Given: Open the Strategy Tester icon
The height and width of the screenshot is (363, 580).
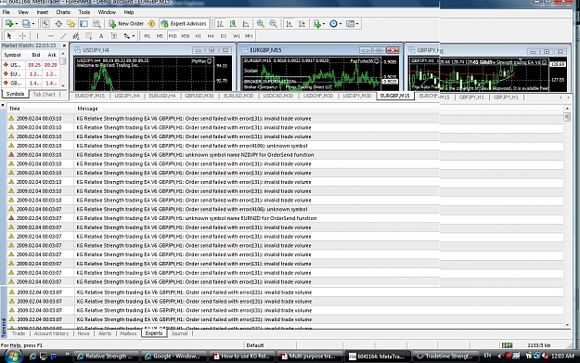Looking at the screenshot, I should pyautogui.click(x=97, y=24).
